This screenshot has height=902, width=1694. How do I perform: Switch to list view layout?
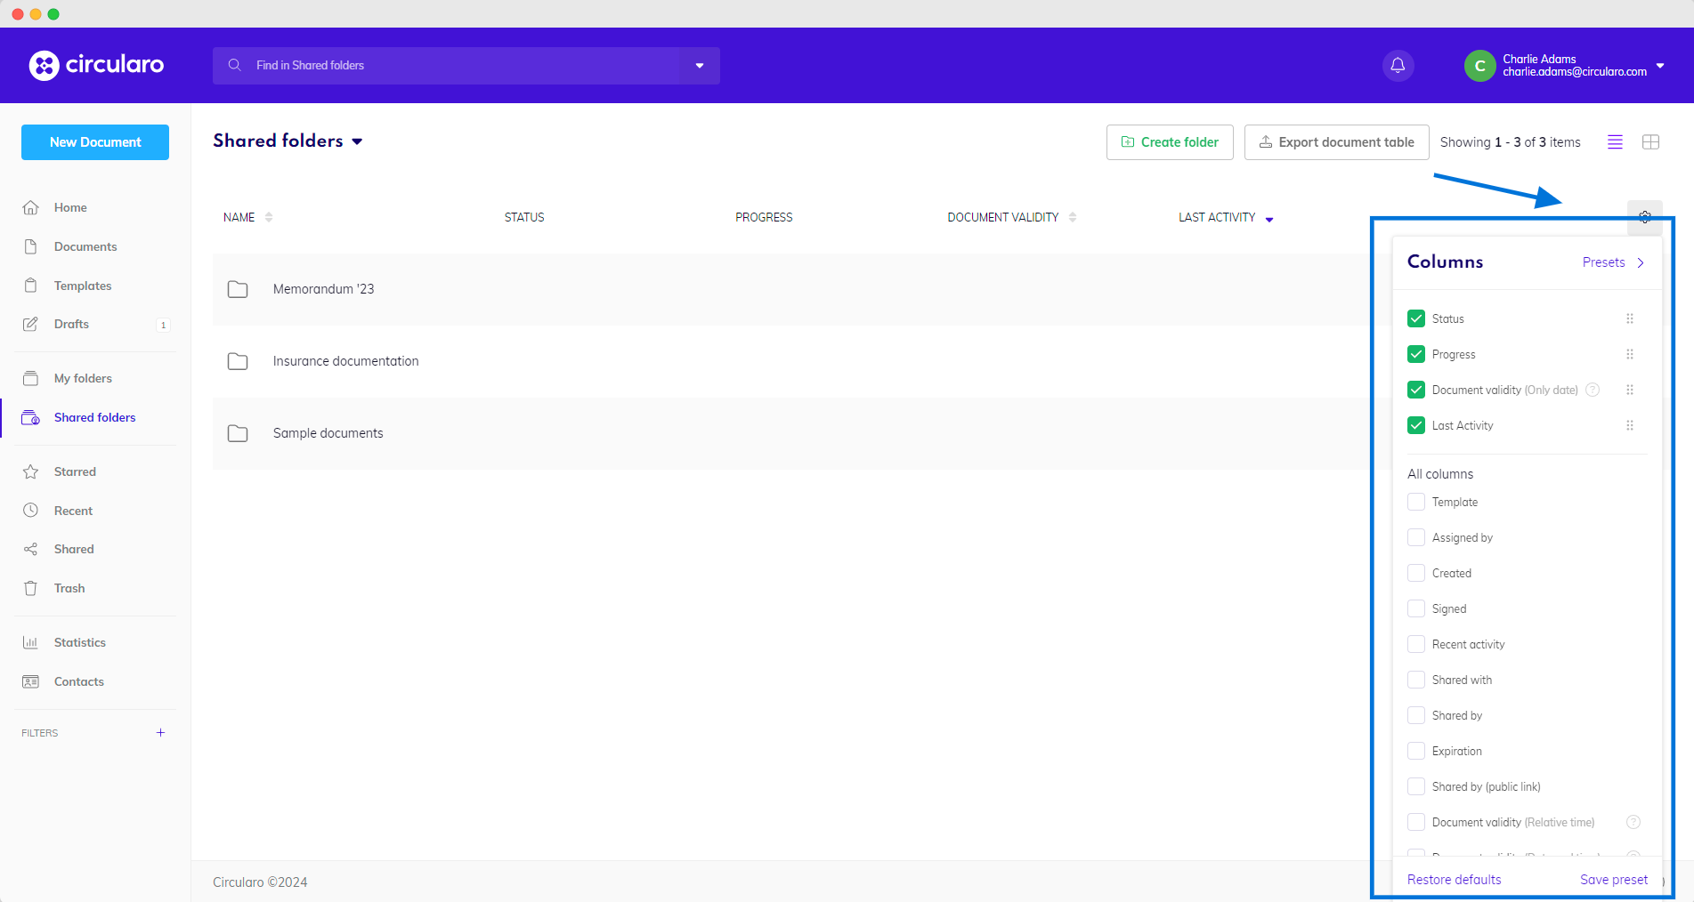[1615, 142]
